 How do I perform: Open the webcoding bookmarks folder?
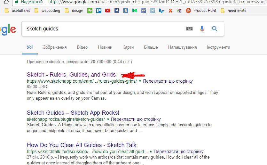[47, 11]
